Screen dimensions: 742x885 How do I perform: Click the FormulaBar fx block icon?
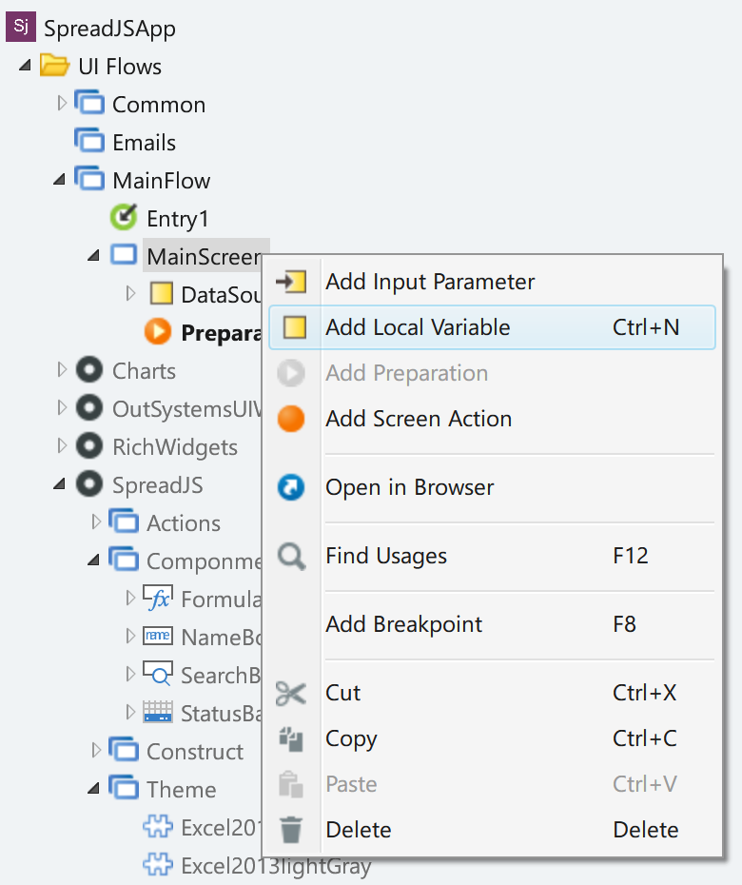157,599
